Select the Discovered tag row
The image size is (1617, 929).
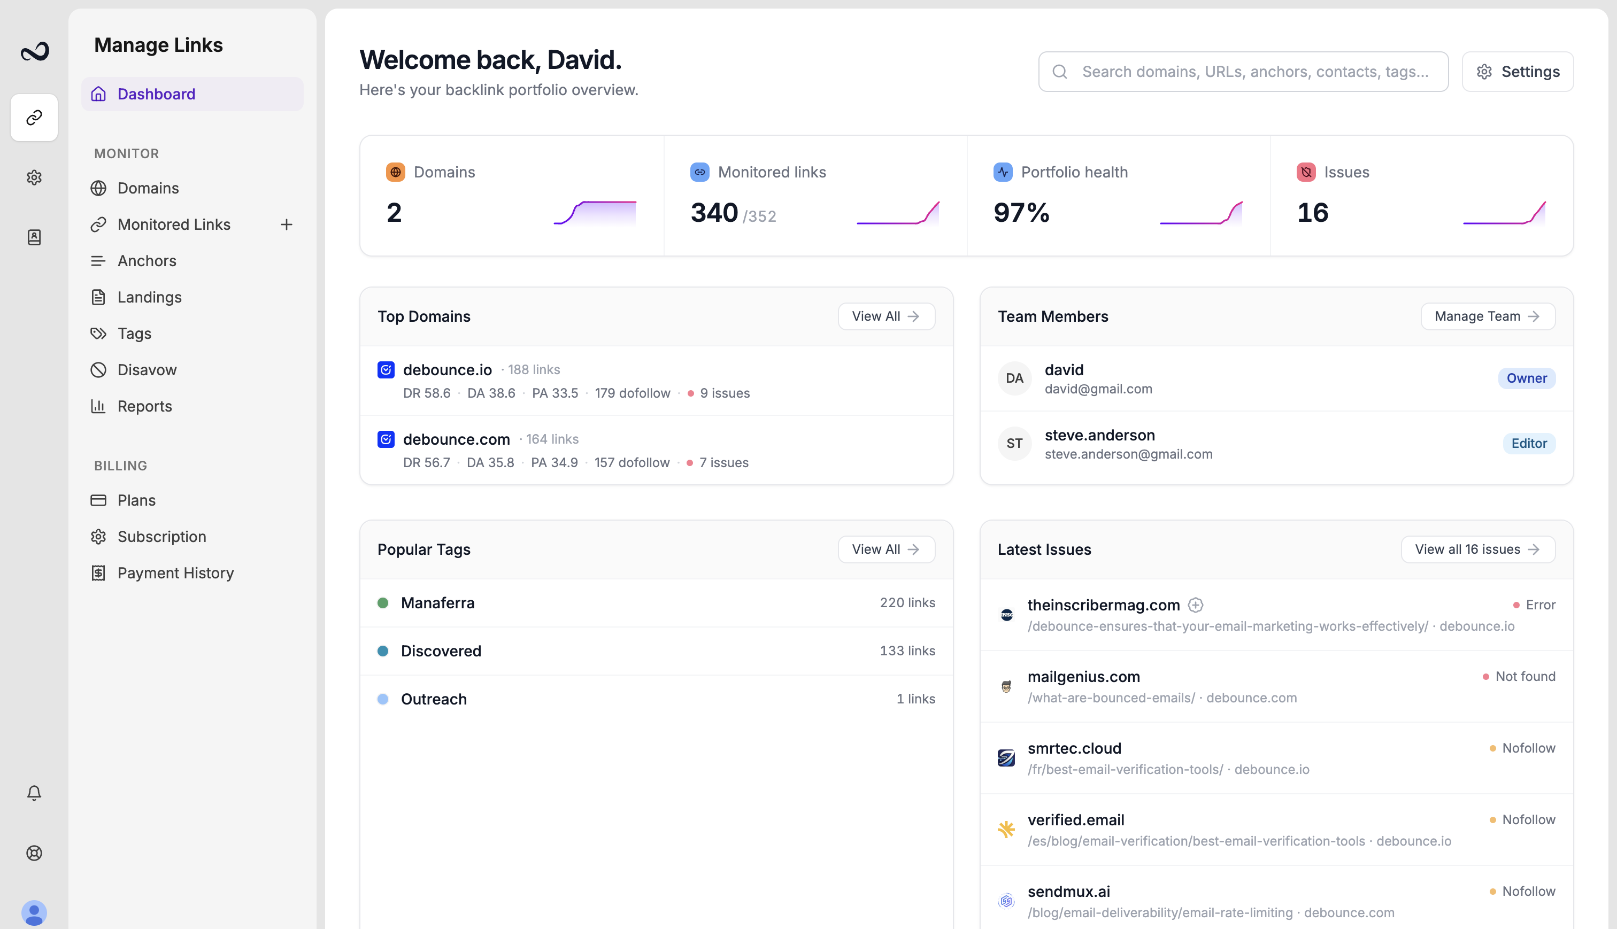[x=657, y=652]
